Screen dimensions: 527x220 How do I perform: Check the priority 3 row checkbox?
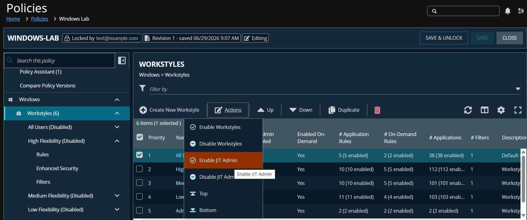click(x=140, y=183)
